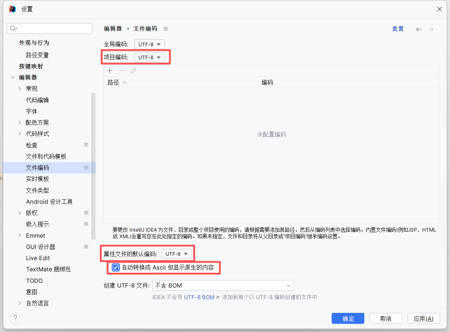450x332 pixels.
Task: Collapse the 编辑器 section in the sidebar
Action: 12,77
